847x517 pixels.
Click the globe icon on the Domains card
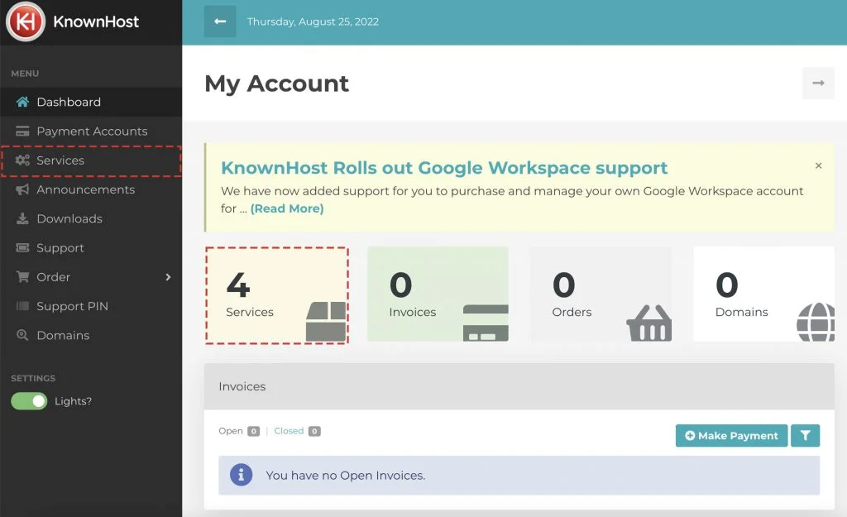point(816,321)
